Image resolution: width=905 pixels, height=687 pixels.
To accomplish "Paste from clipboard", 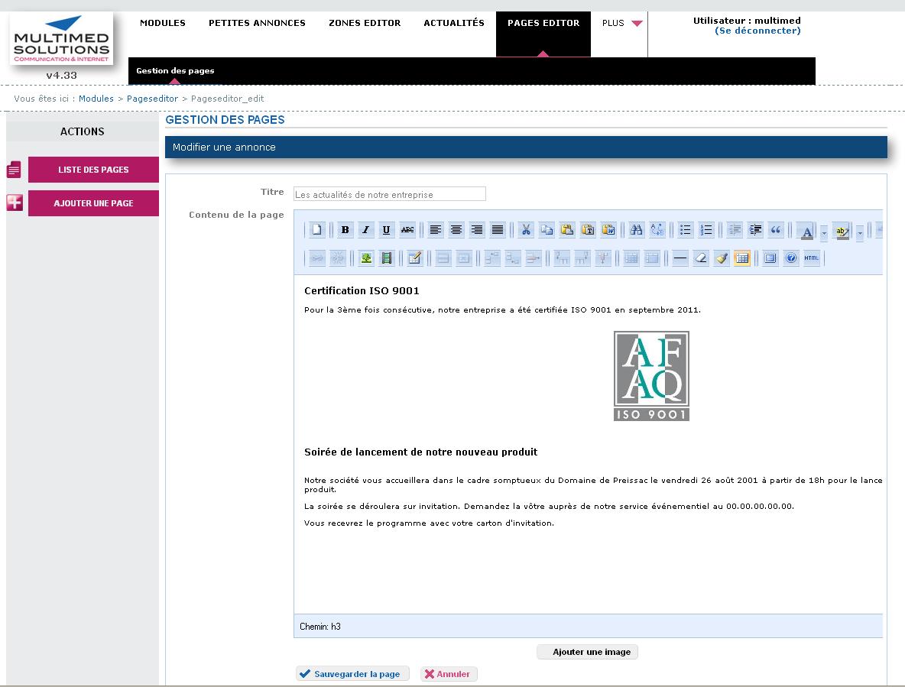I will pos(567,229).
